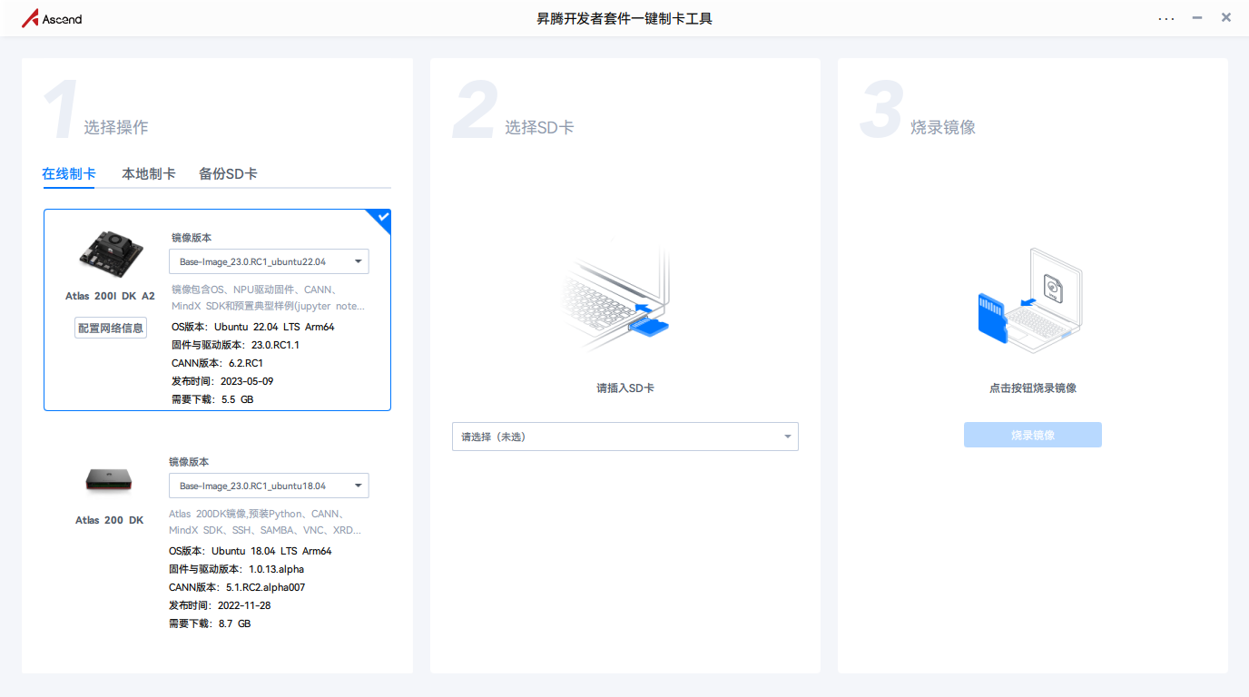Click description starting 镜像包含OS、NPU驱动固件

pos(269,298)
